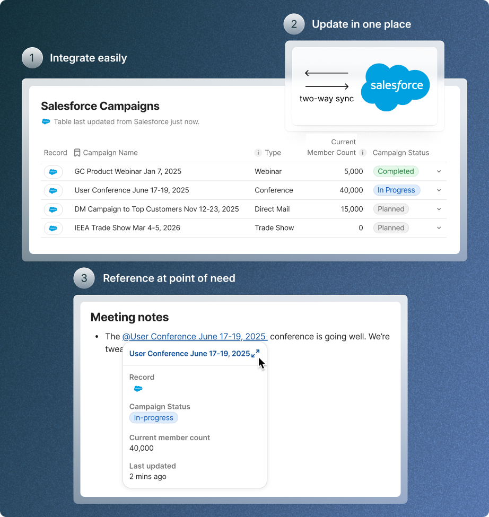Screen dimensions: 489x517
Task: Click the Meeting notes heading
Action: tap(129, 317)
